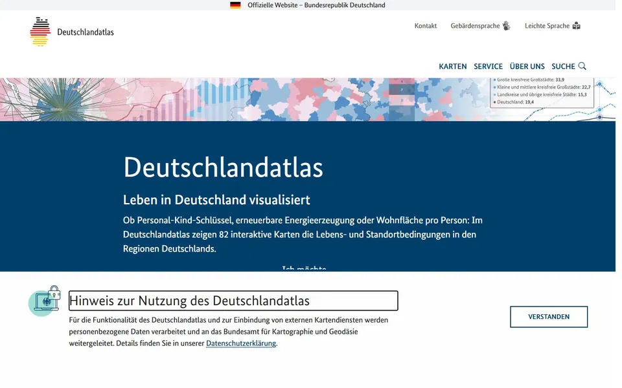Click the sign language hands icon
This screenshot has width=622, height=388.
506,26
